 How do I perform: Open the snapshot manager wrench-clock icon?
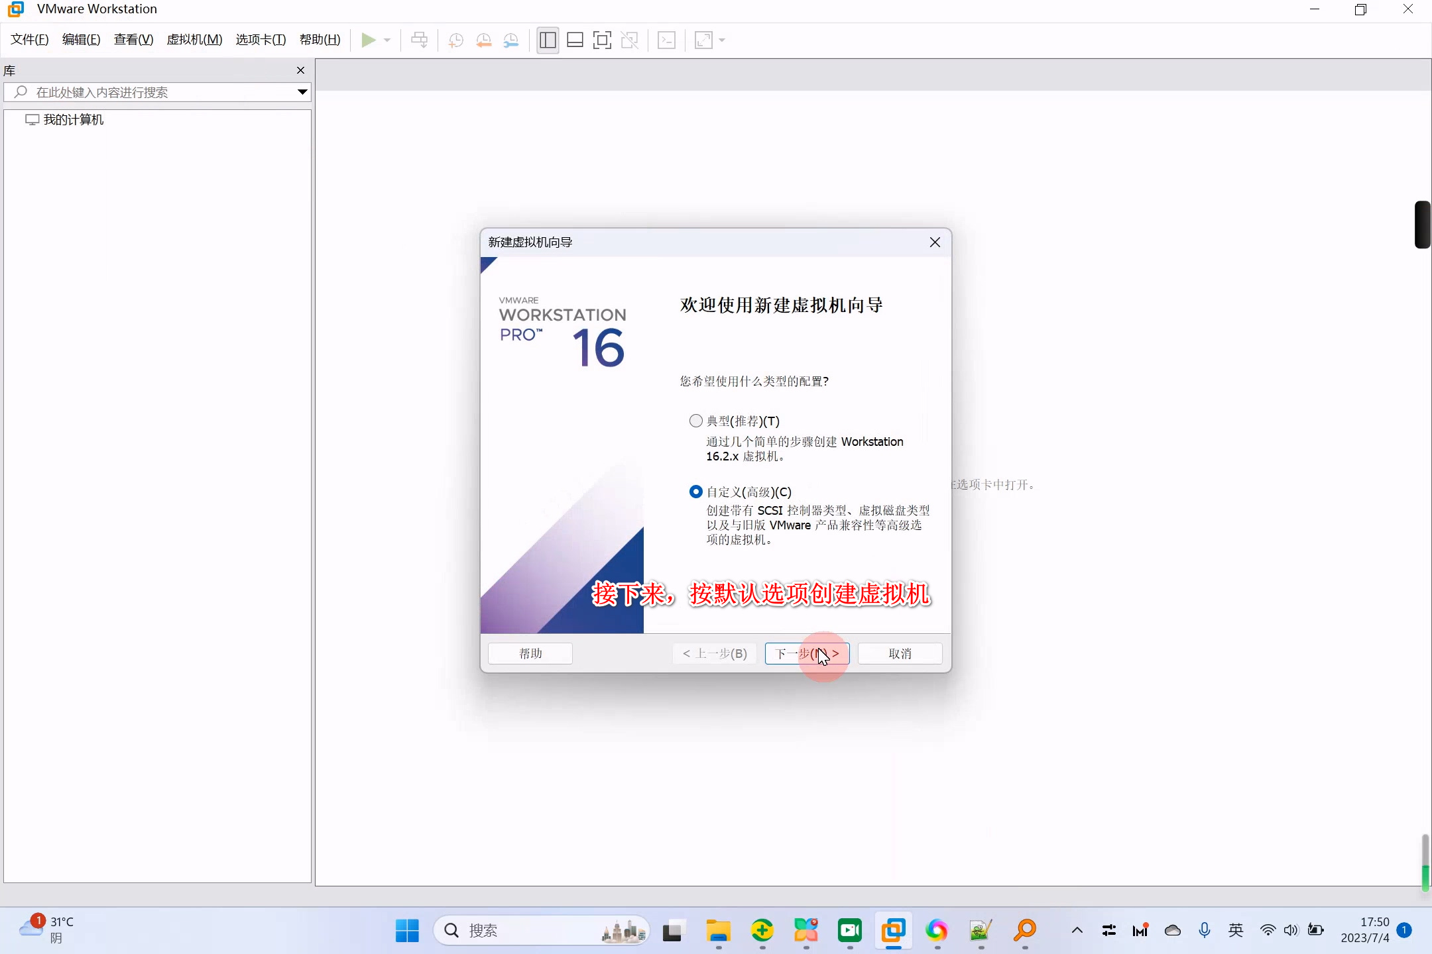point(510,40)
